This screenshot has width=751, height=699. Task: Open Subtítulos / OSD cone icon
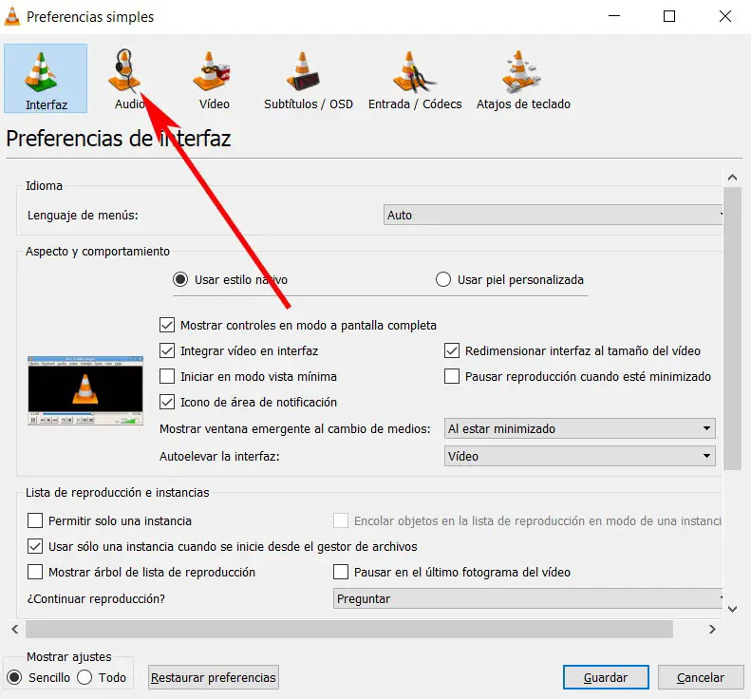tap(303, 71)
